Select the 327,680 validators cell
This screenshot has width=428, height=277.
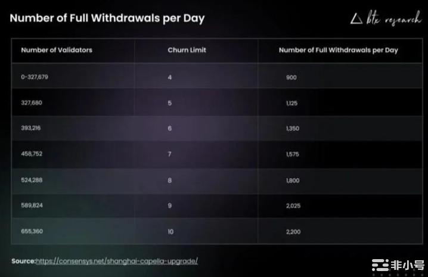pos(32,102)
